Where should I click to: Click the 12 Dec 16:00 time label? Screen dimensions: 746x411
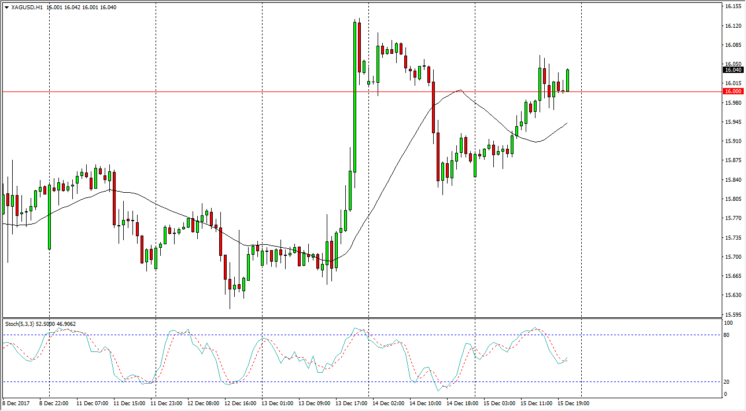(x=241, y=403)
